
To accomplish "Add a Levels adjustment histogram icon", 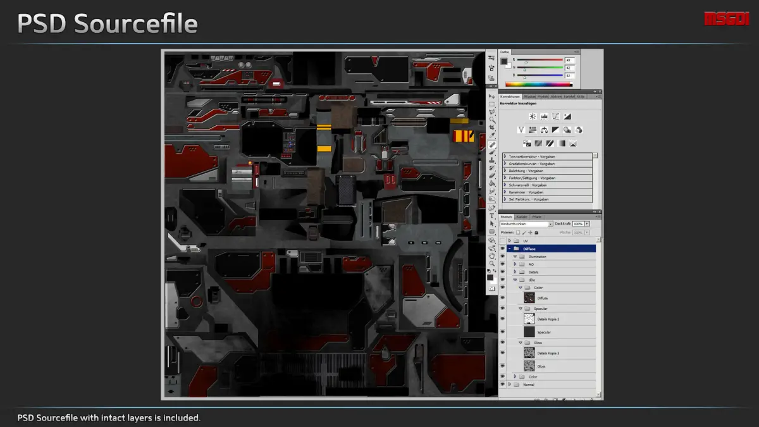I will [544, 116].
